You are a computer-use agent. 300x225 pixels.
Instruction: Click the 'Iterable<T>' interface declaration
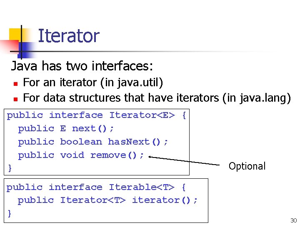(142, 187)
